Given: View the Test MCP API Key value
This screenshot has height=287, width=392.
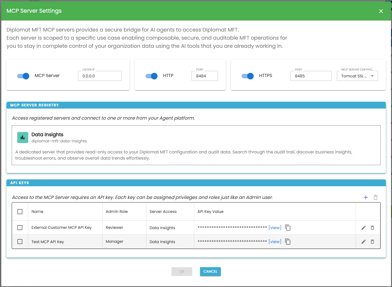Looking at the screenshot, I should (x=275, y=241).
